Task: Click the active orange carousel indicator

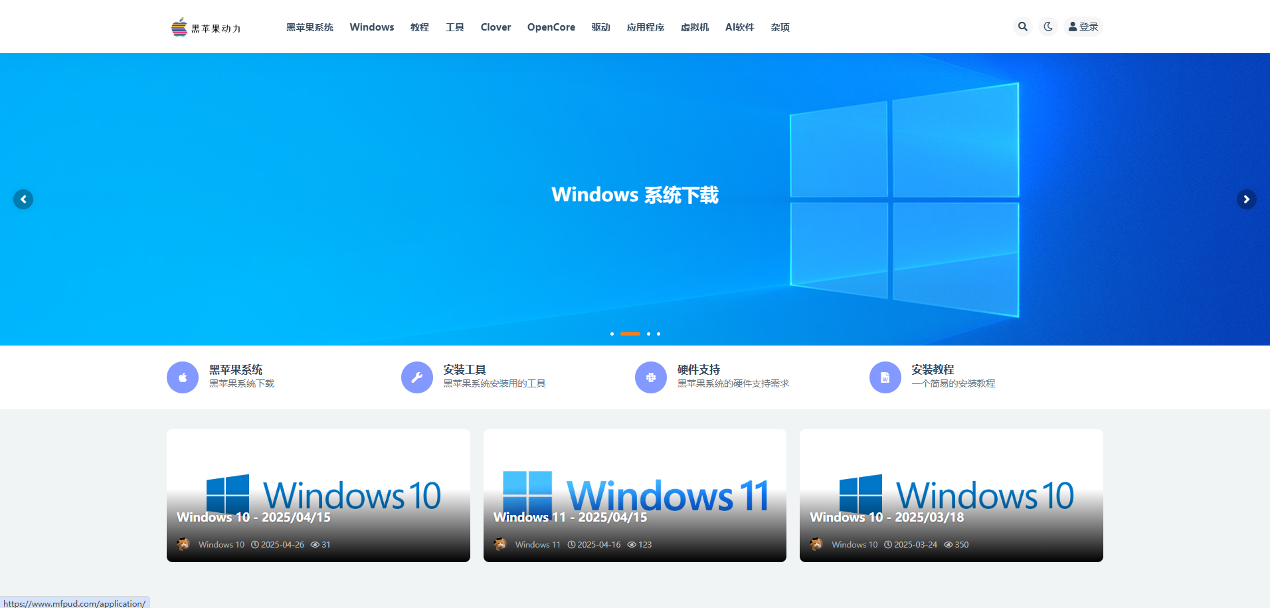Action: (x=630, y=334)
